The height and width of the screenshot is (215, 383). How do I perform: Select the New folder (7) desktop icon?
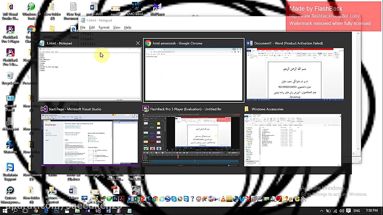click(x=52, y=11)
